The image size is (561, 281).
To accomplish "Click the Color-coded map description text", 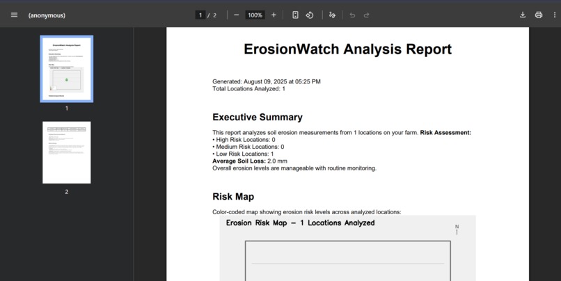I will click(307, 212).
